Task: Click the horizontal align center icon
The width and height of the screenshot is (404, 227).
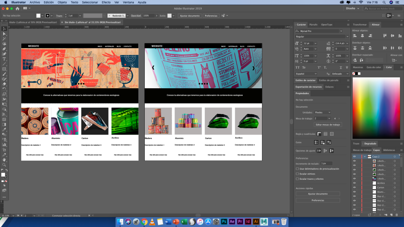Action: 363,36
